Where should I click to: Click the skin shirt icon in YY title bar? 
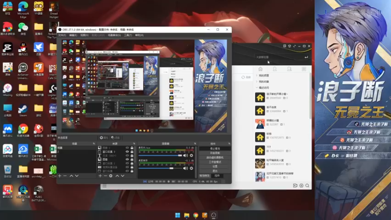point(289,46)
